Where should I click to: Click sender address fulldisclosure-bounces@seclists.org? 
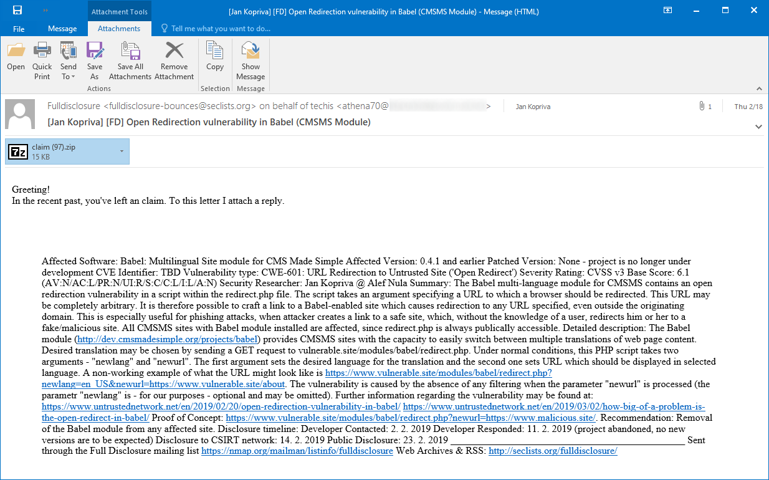pos(179,107)
